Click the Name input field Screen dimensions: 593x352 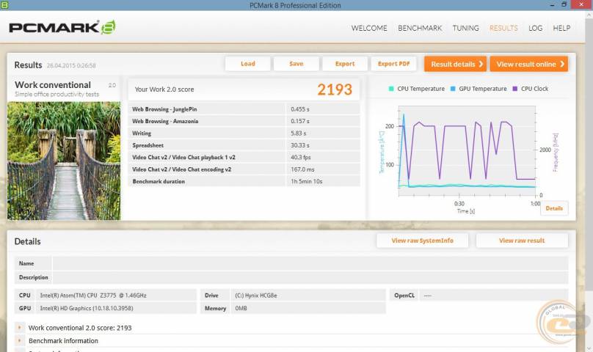tap(310, 263)
